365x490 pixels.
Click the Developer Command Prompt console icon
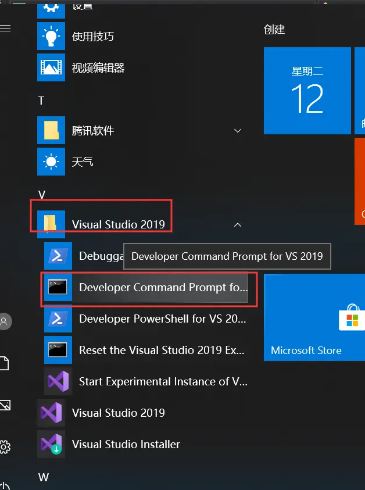[x=58, y=287]
